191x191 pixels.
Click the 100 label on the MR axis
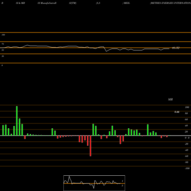point(187,107)
